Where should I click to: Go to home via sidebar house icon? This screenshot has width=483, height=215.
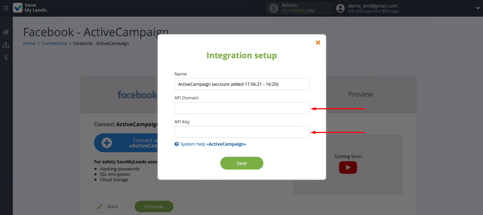pyautogui.click(x=6, y=32)
